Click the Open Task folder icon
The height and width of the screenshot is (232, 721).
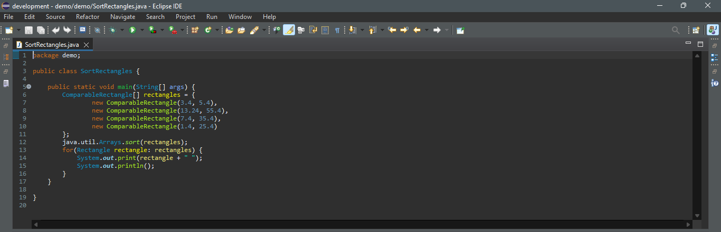241,30
